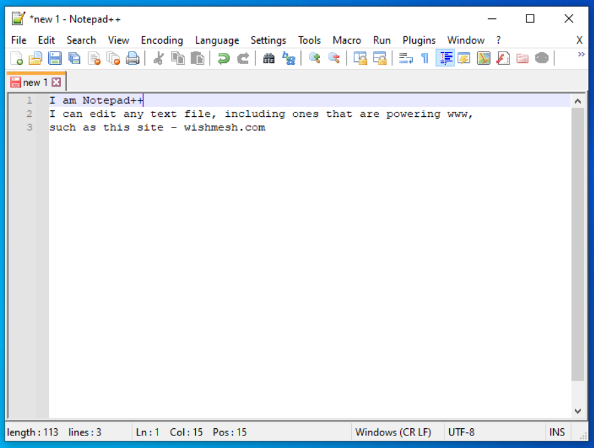Click the Paste clipboard icon
Screen dimensions: 594x448
point(197,58)
